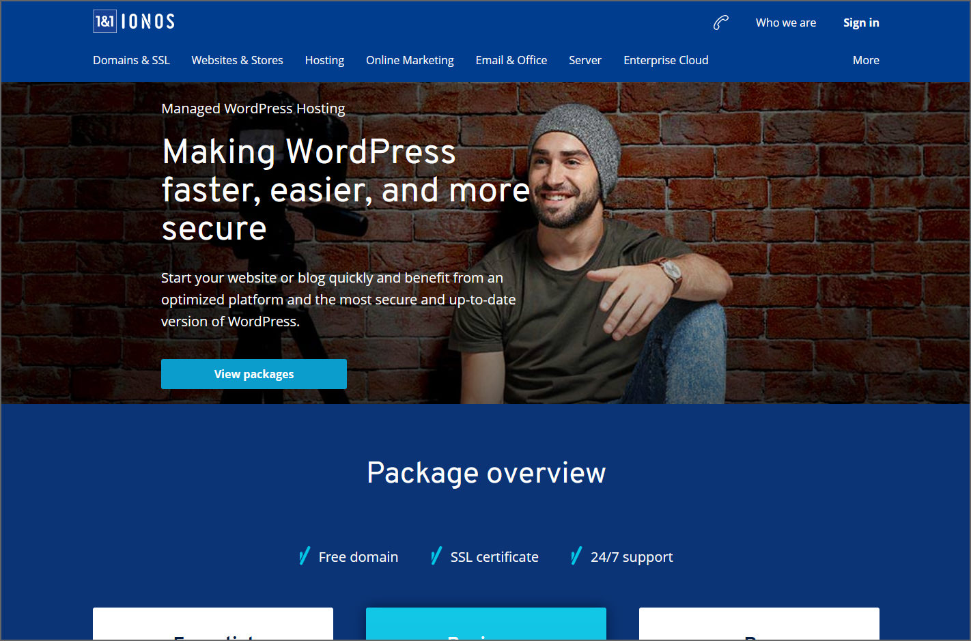Open the Domains & SSL menu
The image size is (971, 641).
coord(131,60)
